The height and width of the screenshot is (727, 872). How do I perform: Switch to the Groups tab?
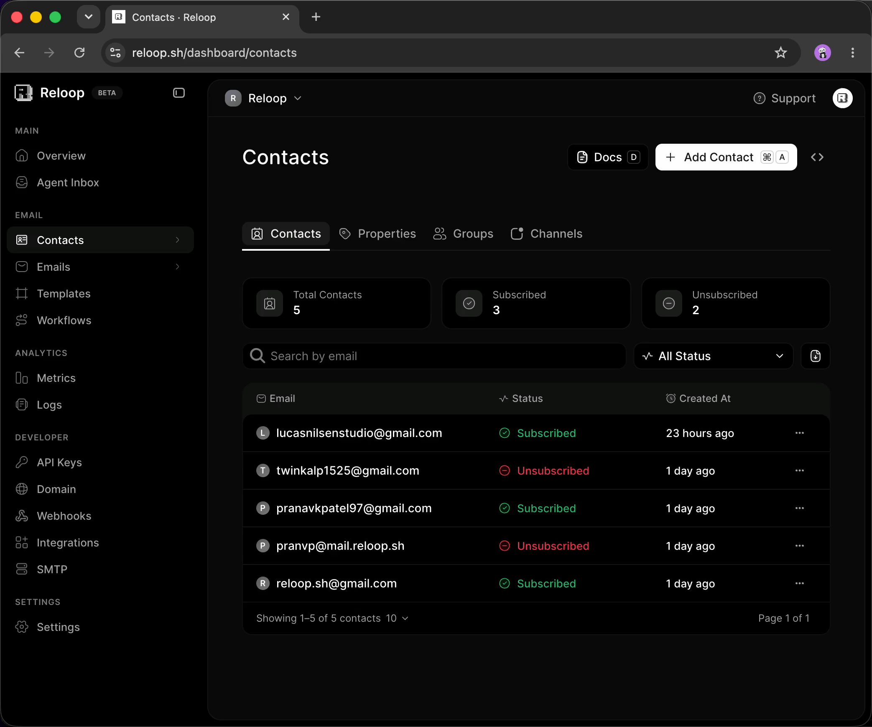pos(463,234)
